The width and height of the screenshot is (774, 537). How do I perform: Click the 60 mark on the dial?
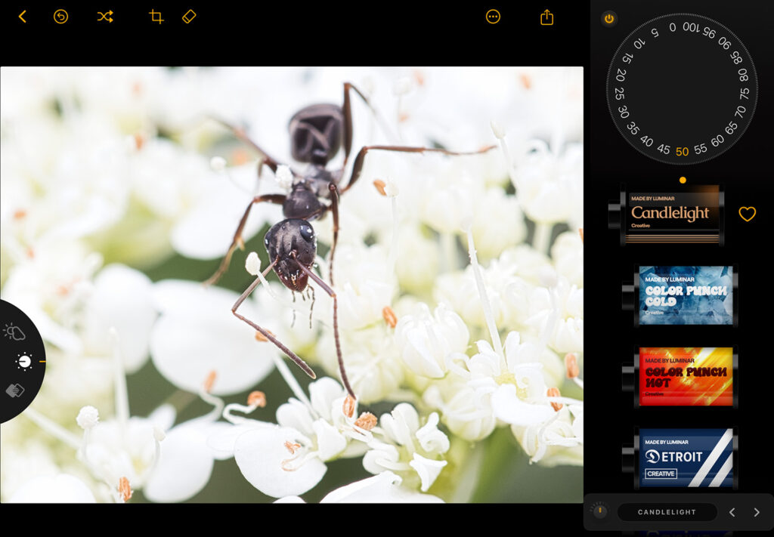click(x=718, y=141)
